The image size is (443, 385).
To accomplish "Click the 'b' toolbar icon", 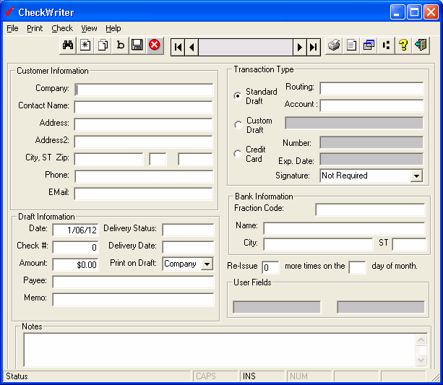I will [120, 46].
